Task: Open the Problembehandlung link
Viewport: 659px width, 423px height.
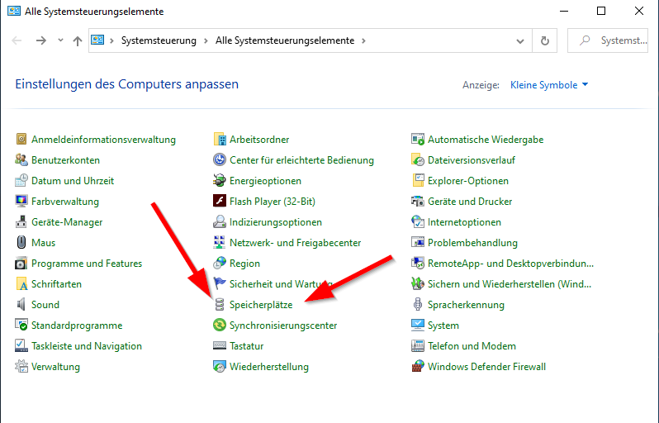Action: (x=472, y=242)
